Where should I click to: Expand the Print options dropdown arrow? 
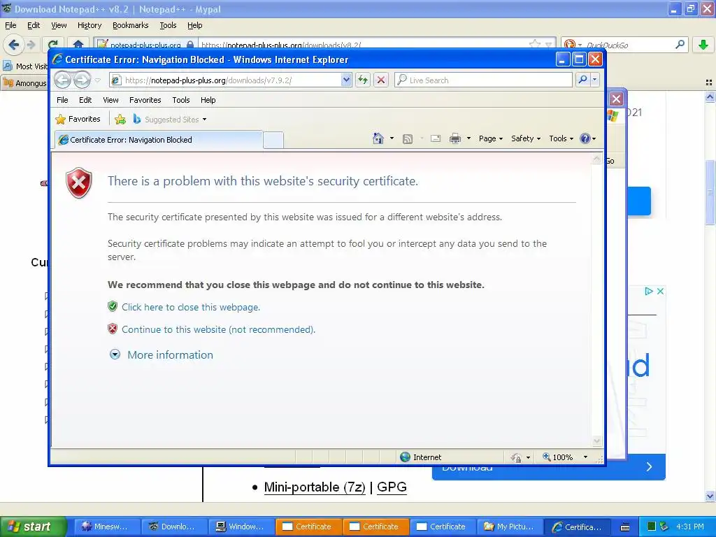(x=468, y=138)
